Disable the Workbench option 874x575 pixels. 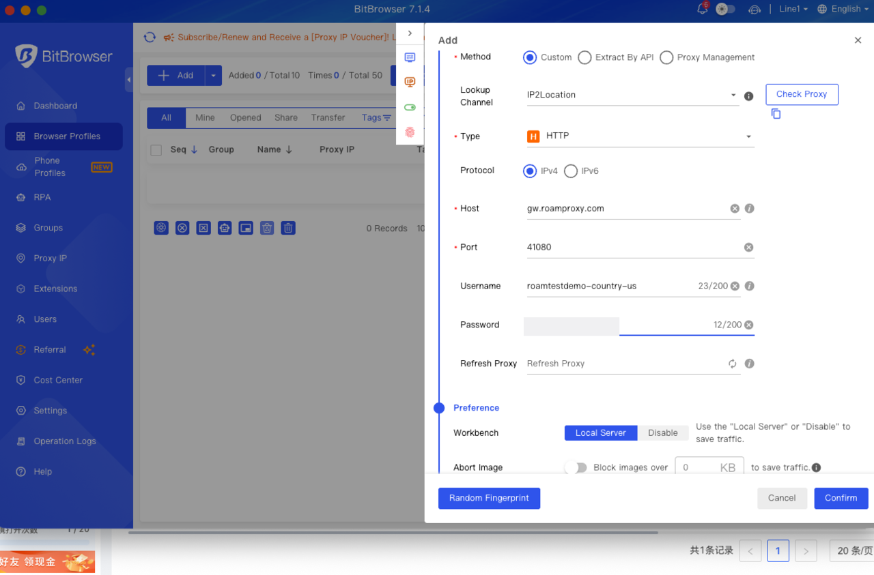(662, 433)
